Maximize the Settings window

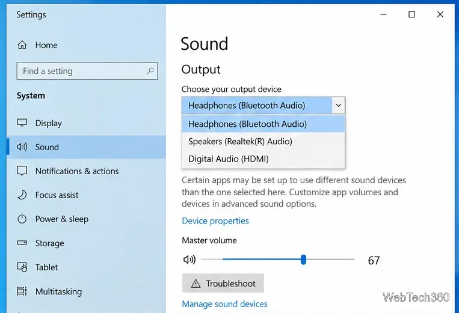point(411,14)
